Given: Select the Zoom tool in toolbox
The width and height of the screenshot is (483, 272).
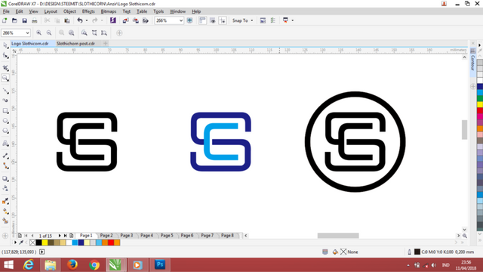Looking at the screenshot, I should pyautogui.click(x=5, y=78).
